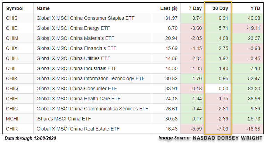
Task: Sort by the Symbol column header
Action: [x=15, y=8]
